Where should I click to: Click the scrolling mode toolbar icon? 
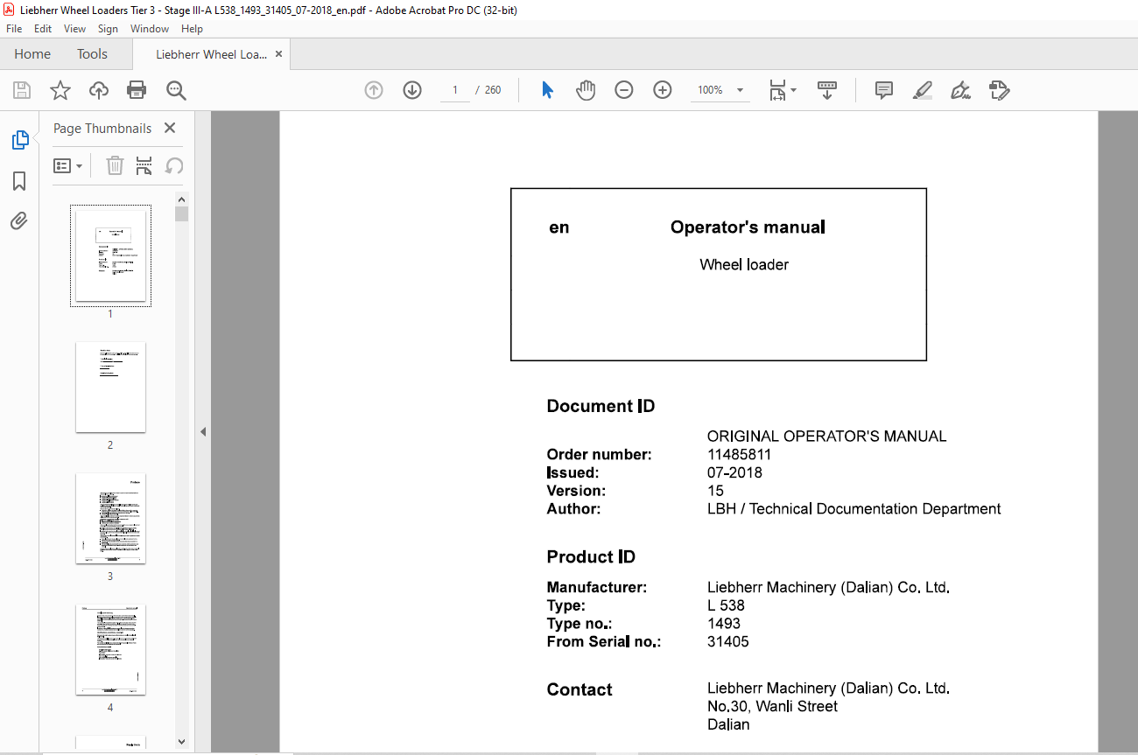click(x=827, y=90)
